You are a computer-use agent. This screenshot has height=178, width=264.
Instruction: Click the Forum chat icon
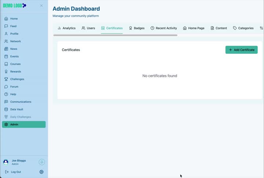point(6,87)
